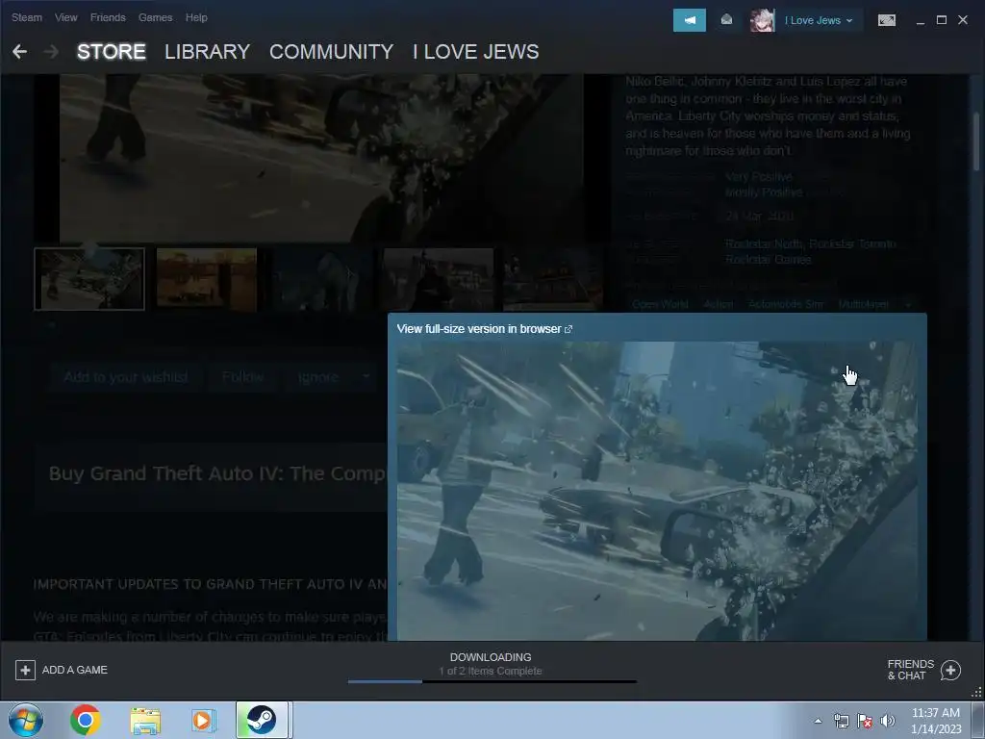Click the Add a Game plus icon
This screenshot has width=985, height=739.
25,670
